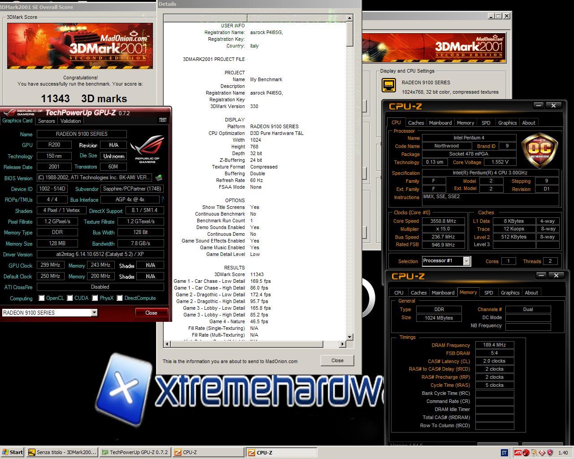Click the monitor icon in Display and CPU Settings
574x459 pixels.
tap(389, 85)
